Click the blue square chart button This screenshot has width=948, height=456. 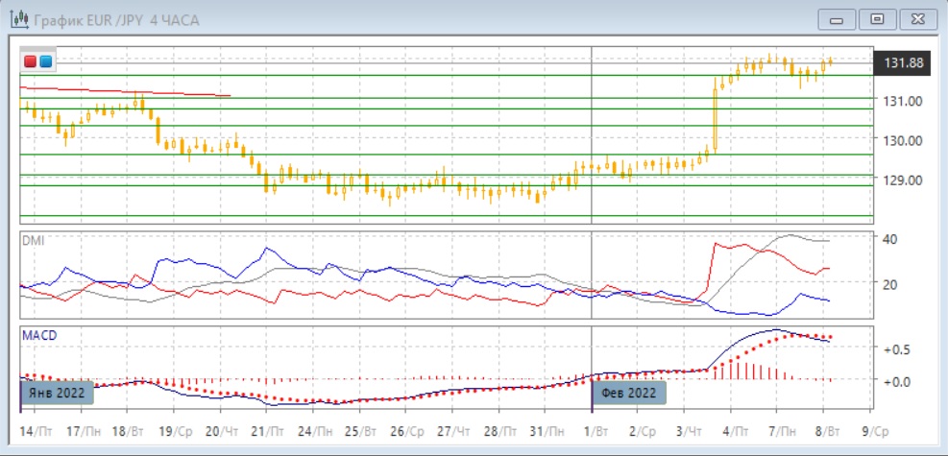[x=45, y=62]
